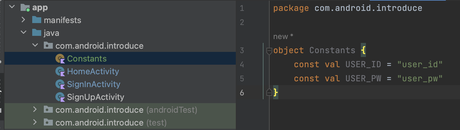Click the SignUpActivity Kotlin class icon

pyautogui.click(x=60, y=97)
